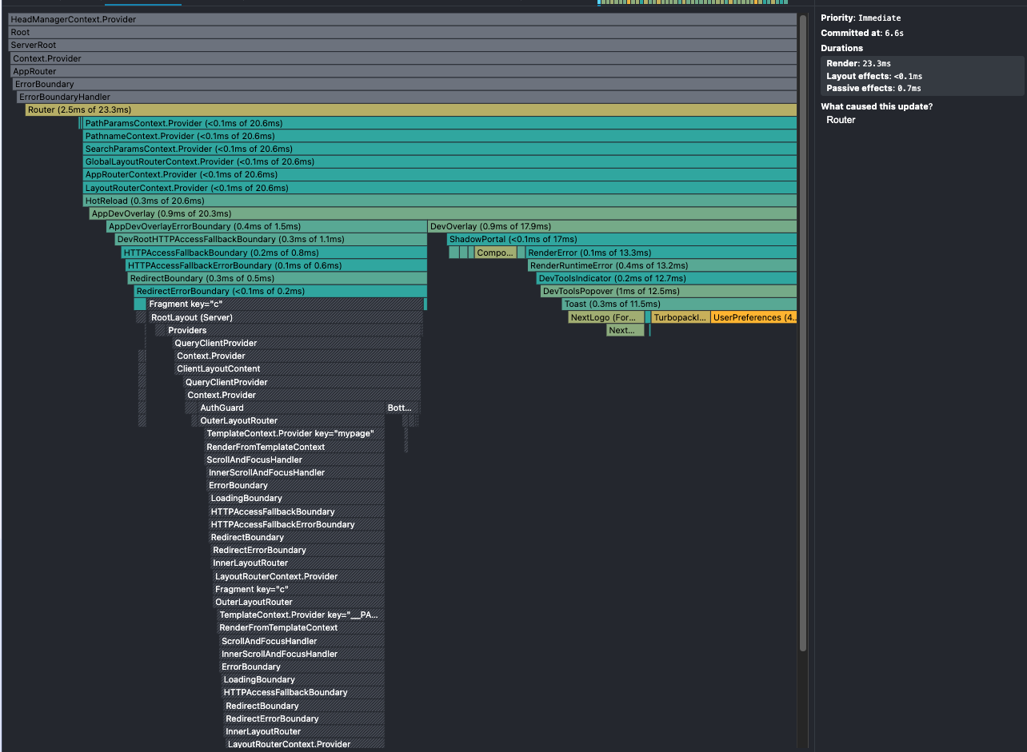Image resolution: width=1027 pixels, height=752 pixels.
Task: Select DevOverlay (0.9ms of 17.9ms) bar
Action: (613, 226)
